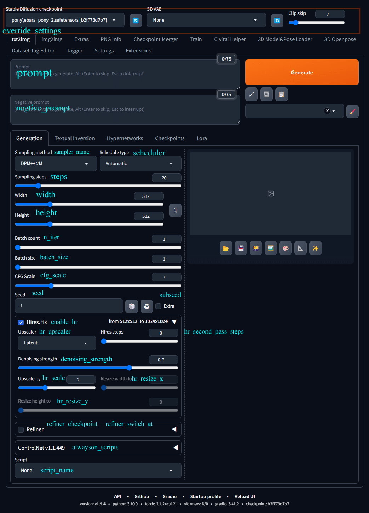Toggle the Extra seed option
This screenshot has width=369, height=513.
tap(158, 306)
